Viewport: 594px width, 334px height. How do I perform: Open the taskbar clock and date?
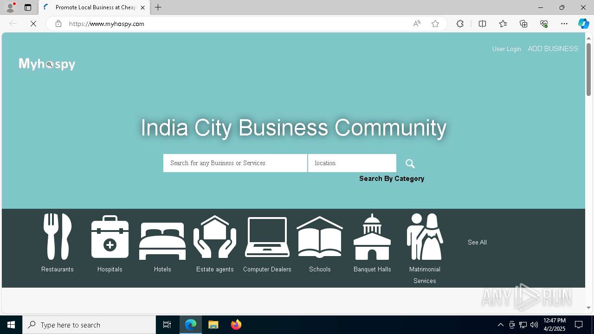(554, 325)
